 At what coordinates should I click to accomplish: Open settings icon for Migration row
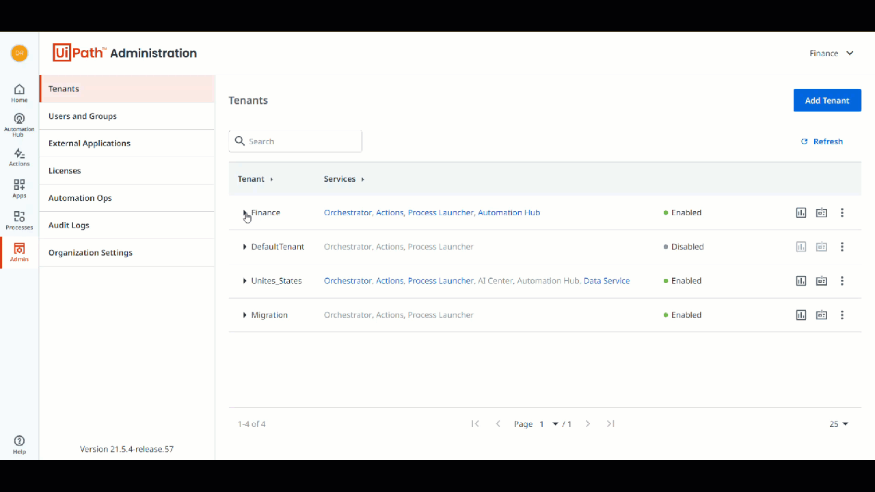click(822, 315)
